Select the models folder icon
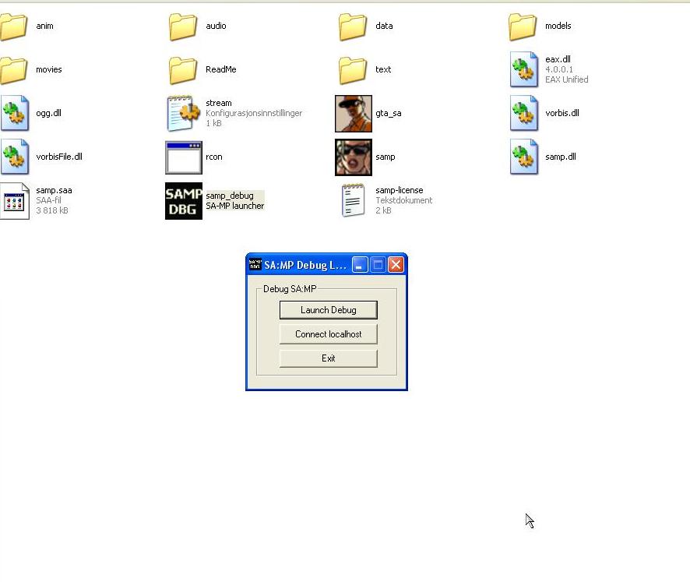Image resolution: width=690 pixels, height=582 pixels. point(523,26)
